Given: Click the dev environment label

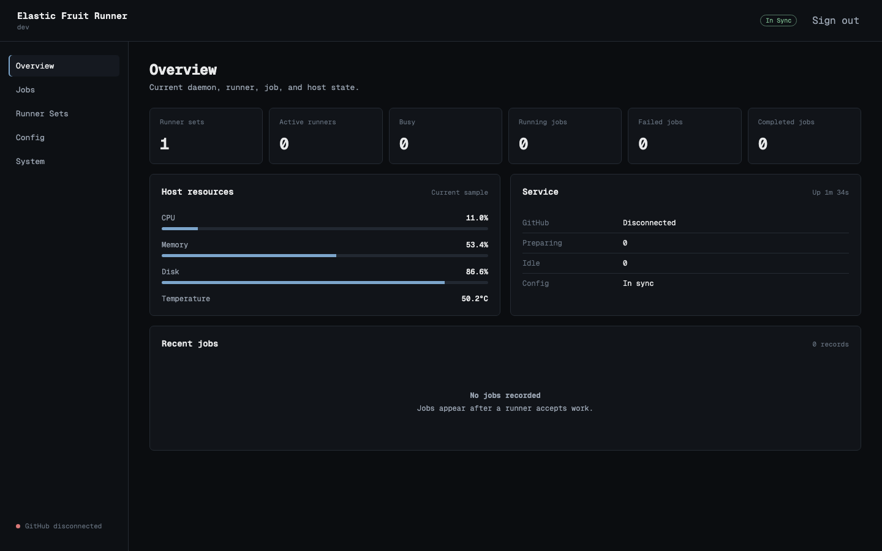Looking at the screenshot, I should [23, 28].
